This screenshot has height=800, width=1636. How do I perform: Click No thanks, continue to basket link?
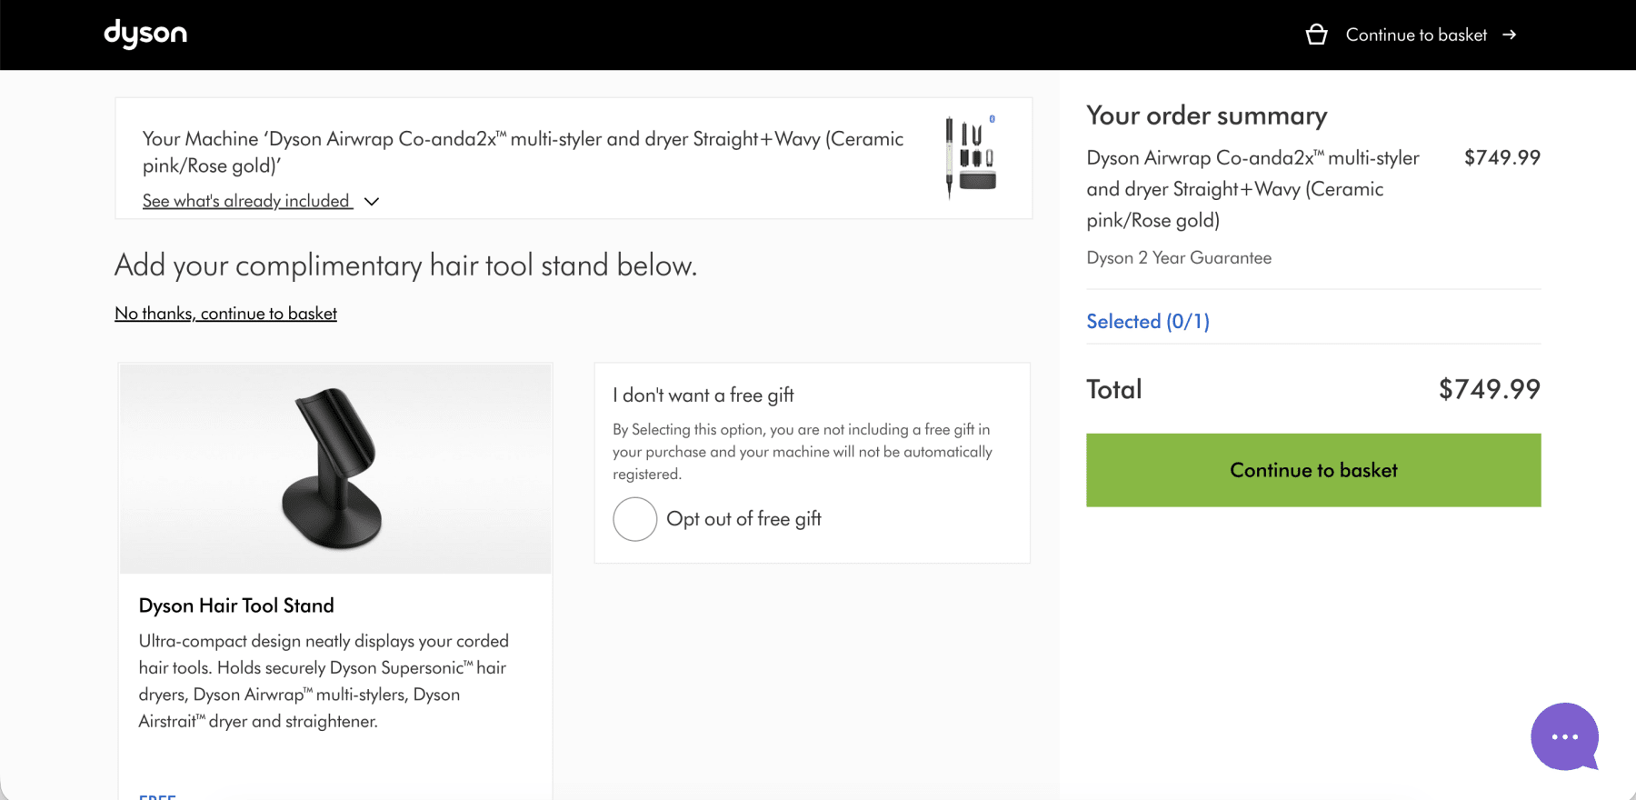[x=225, y=314]
